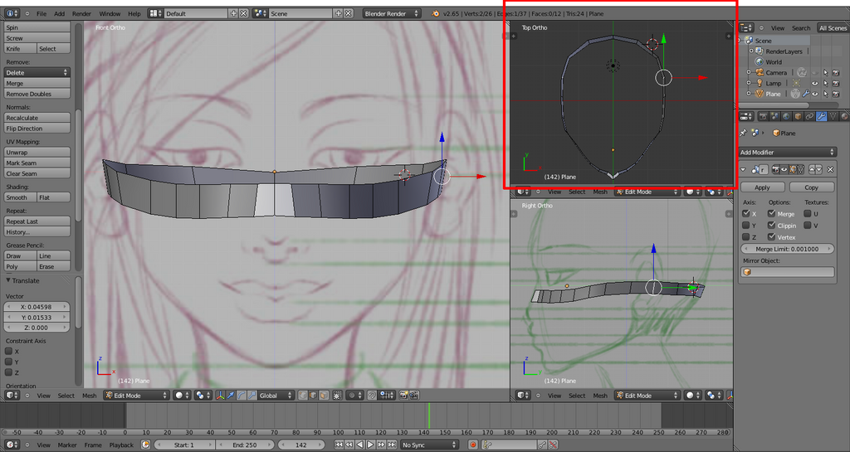The image size is (850, 452).
Task: Enable the Y axis mirror checkbox
Action: (x=746, y=225)
